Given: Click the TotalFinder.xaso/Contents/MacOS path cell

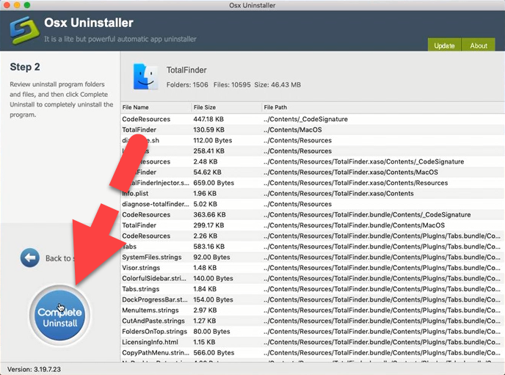Looking at the screenshot, I should 350,172.
